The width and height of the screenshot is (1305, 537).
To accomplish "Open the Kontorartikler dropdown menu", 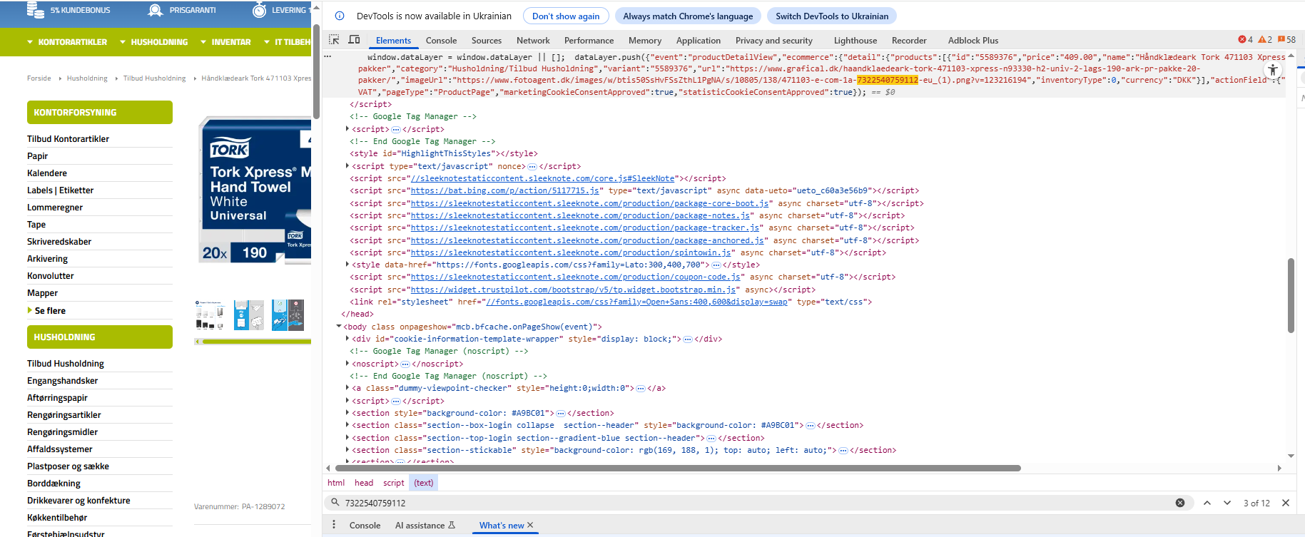I will tap(67, 42).
